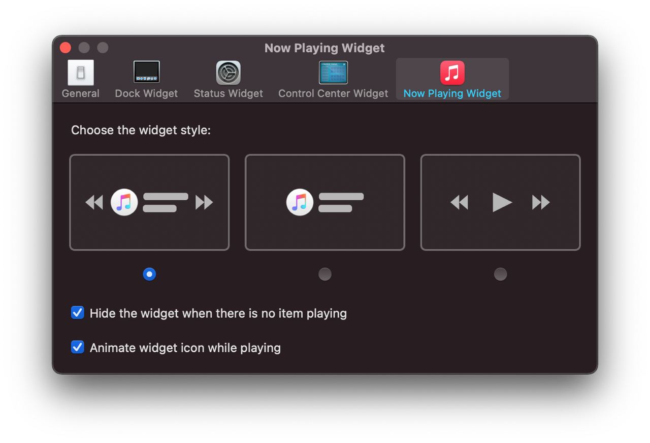Open the Status Widget settings tab
This screenshot has height=443, width=650.
tap(229, 79)
